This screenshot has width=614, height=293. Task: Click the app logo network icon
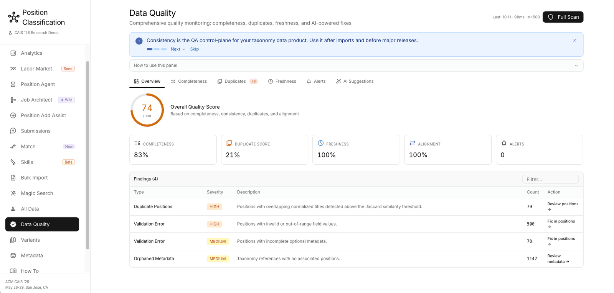pyautogui.click(x=14, y=17)
